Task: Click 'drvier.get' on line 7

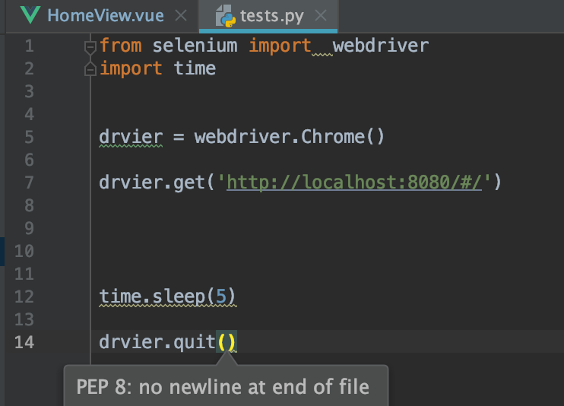Action: (152, 182)
